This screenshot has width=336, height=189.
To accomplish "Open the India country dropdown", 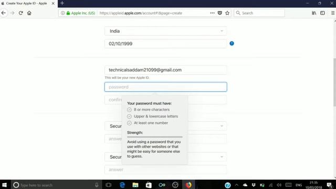I will coord(165,31).
